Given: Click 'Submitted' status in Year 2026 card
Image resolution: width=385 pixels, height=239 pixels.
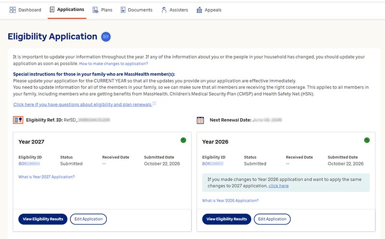Looking at the screenshot, I should (255, 164).
